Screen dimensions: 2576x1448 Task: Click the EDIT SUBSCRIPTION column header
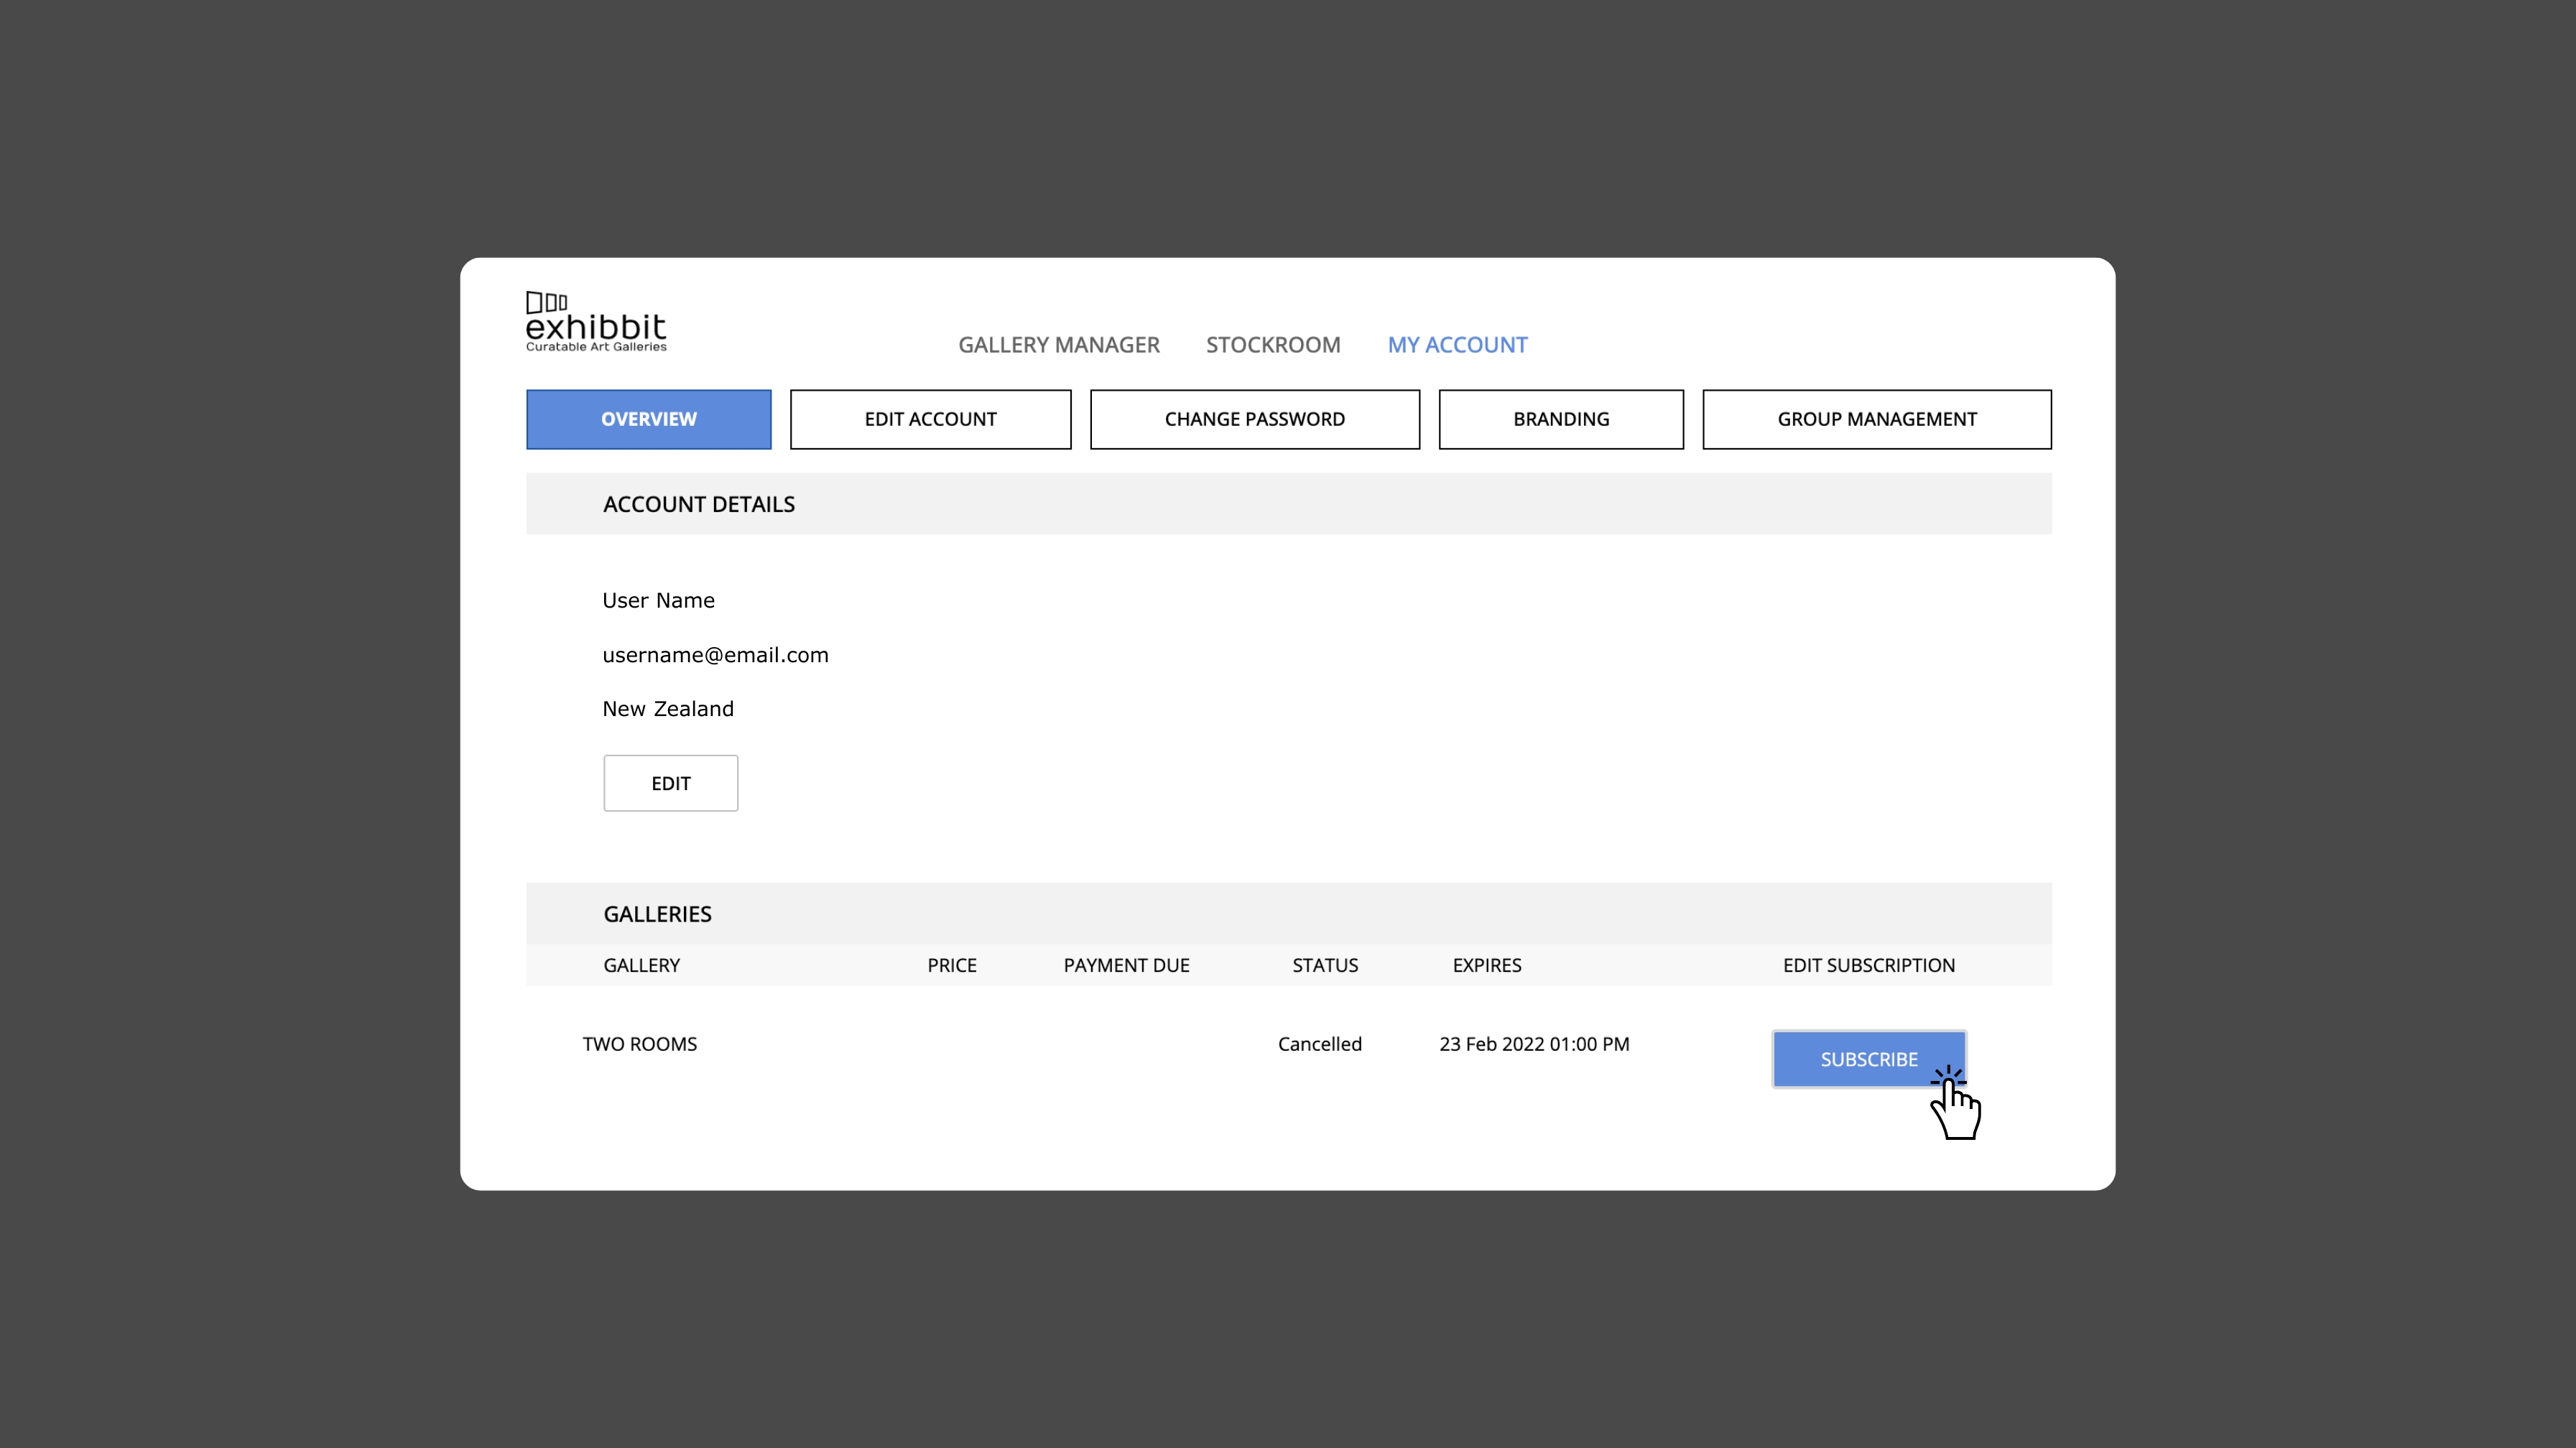click(1869, 965)
